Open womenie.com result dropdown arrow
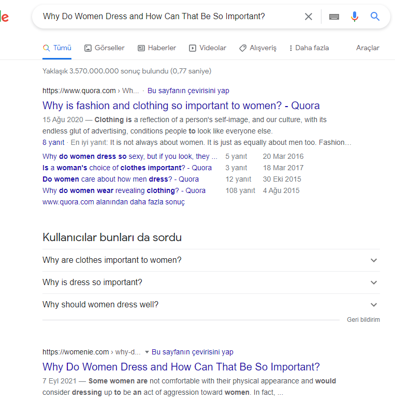Screen dimensions: 395x416 coord(147,352)
